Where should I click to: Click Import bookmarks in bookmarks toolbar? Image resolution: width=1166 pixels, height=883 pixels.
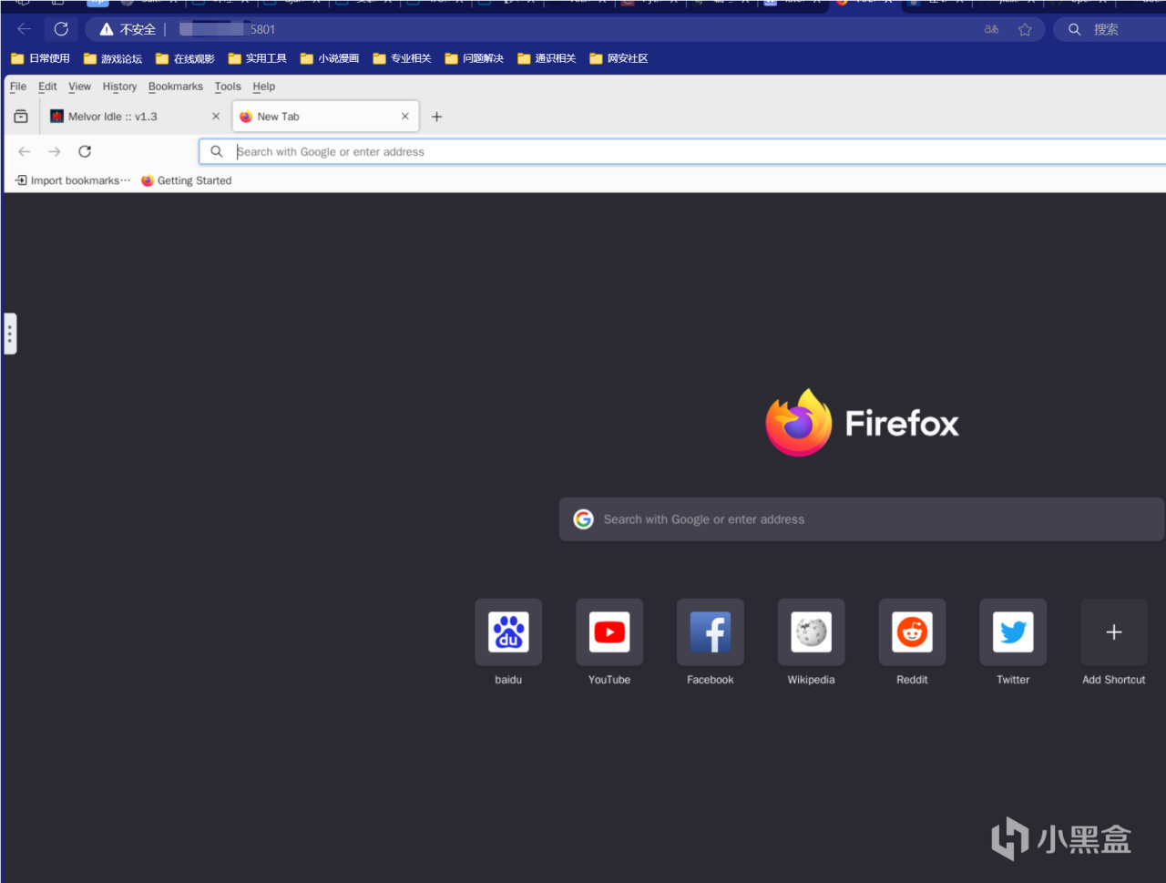[73, 180]
